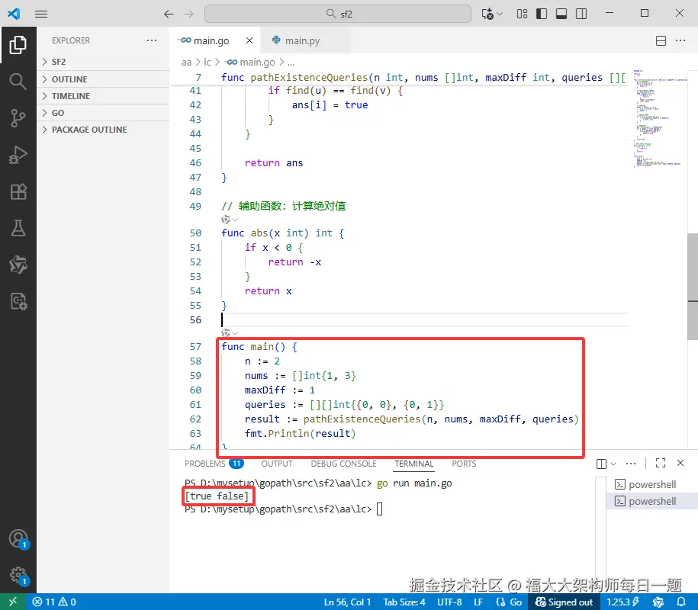
Task: Toggle secondary side bar visibility
Action: (x=581, y=14)
